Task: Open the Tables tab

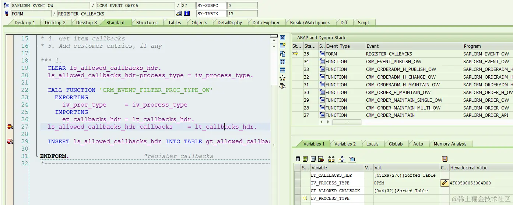Action: [x=175, y=22]
